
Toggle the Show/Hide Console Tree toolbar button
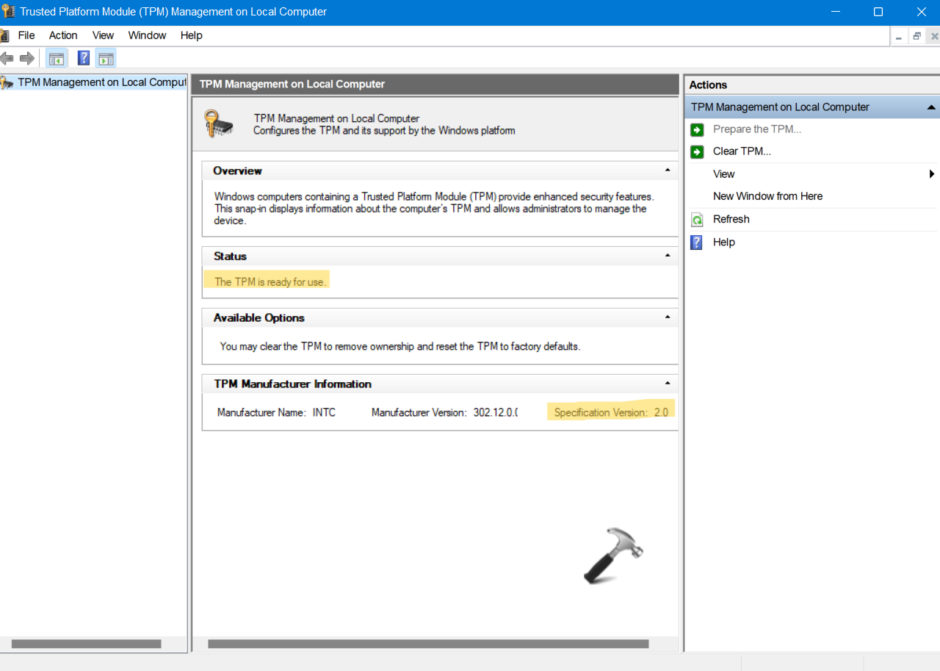[x=56, y=58]
